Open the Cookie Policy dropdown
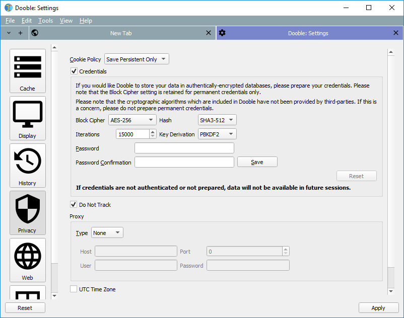404x318 pixels. coord(137,59)
